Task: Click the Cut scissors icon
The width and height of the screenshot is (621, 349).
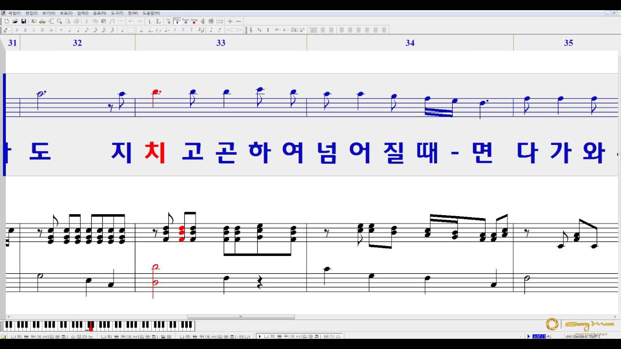Action: [86, 21]
